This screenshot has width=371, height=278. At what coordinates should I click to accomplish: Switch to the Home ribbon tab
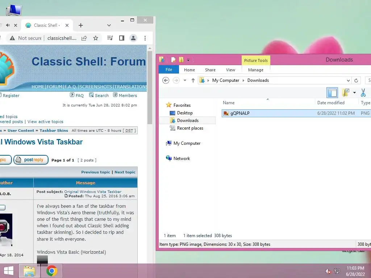[x=189, y=70]
